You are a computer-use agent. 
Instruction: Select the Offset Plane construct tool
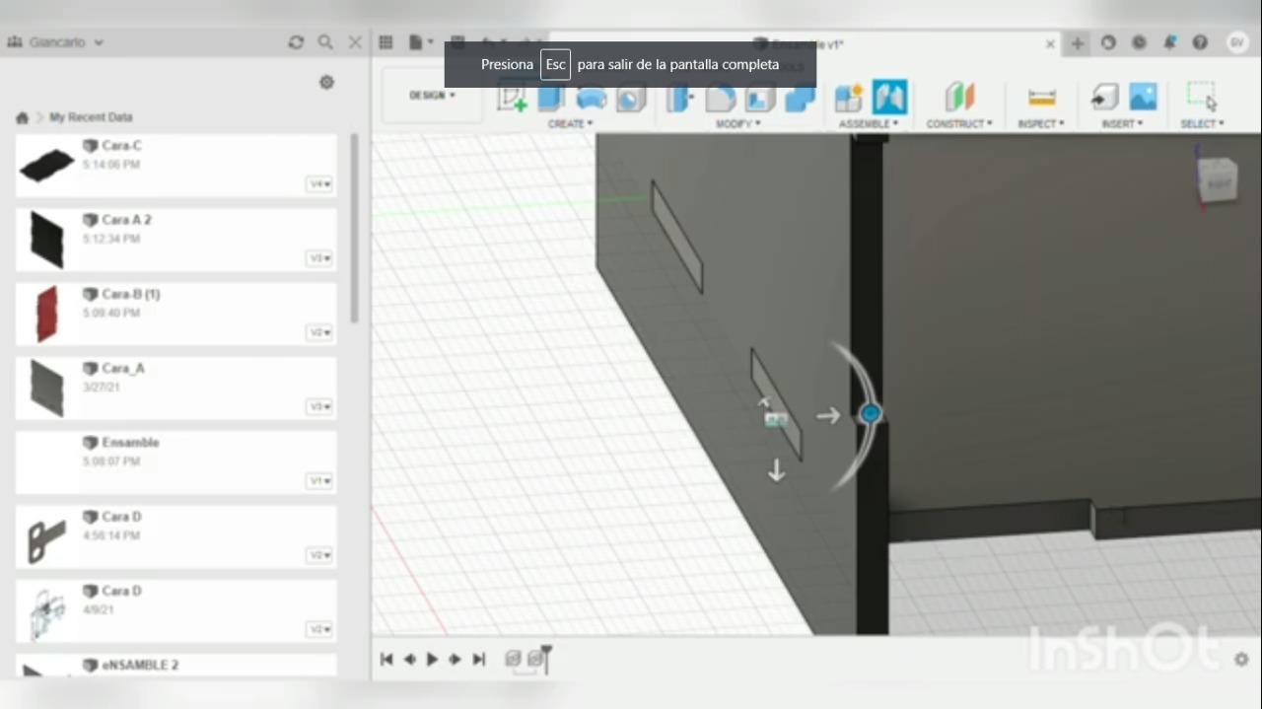pyautogui.click(x=959, y=98)
